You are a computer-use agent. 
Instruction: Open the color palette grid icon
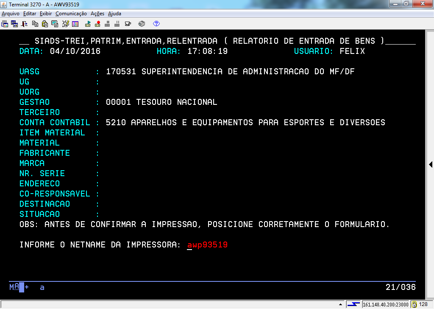[x=75, y=24]
